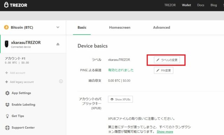Open Docs in top navigation
This screenshot has width=224, height=135.
pos(201,5)
